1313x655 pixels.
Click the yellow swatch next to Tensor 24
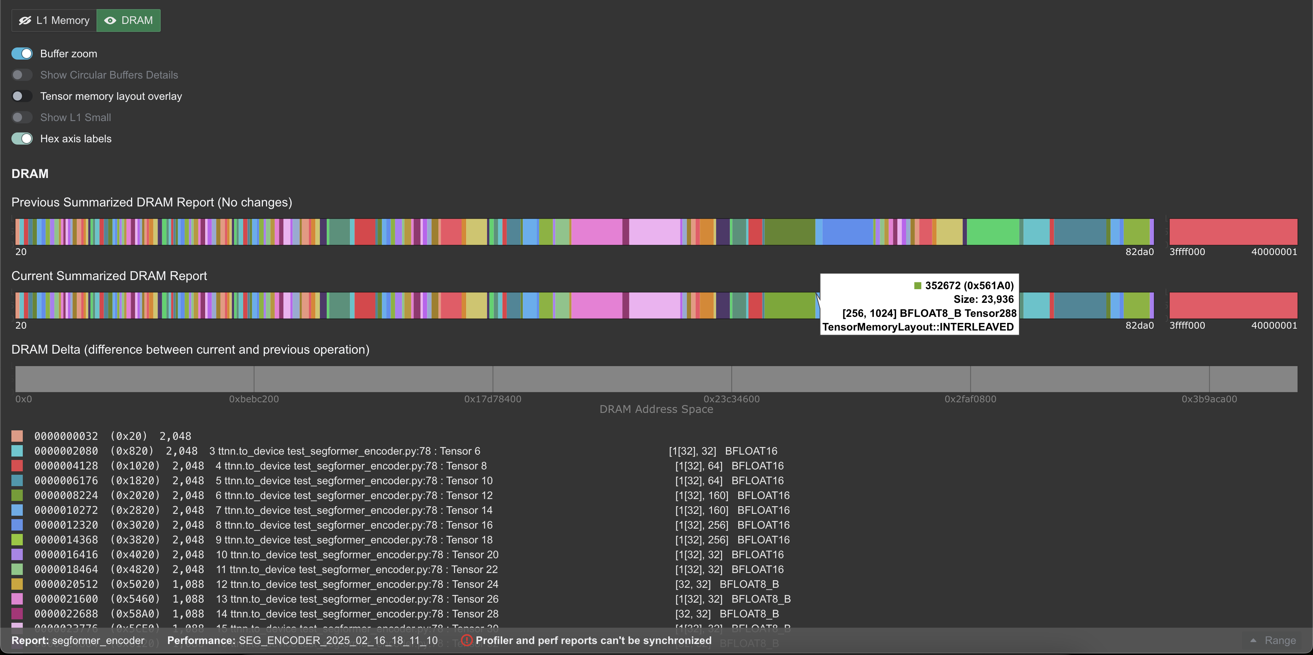(x=17, y=584)
